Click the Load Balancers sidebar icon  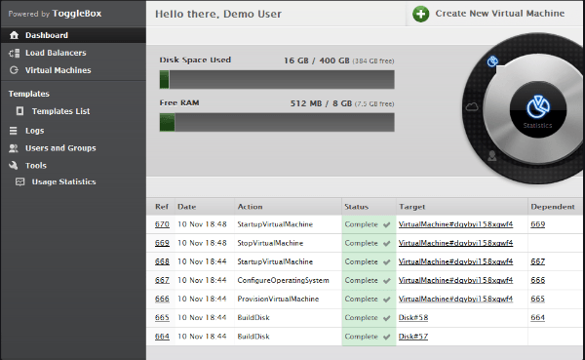pyautogui.click(x=15, y=53)
